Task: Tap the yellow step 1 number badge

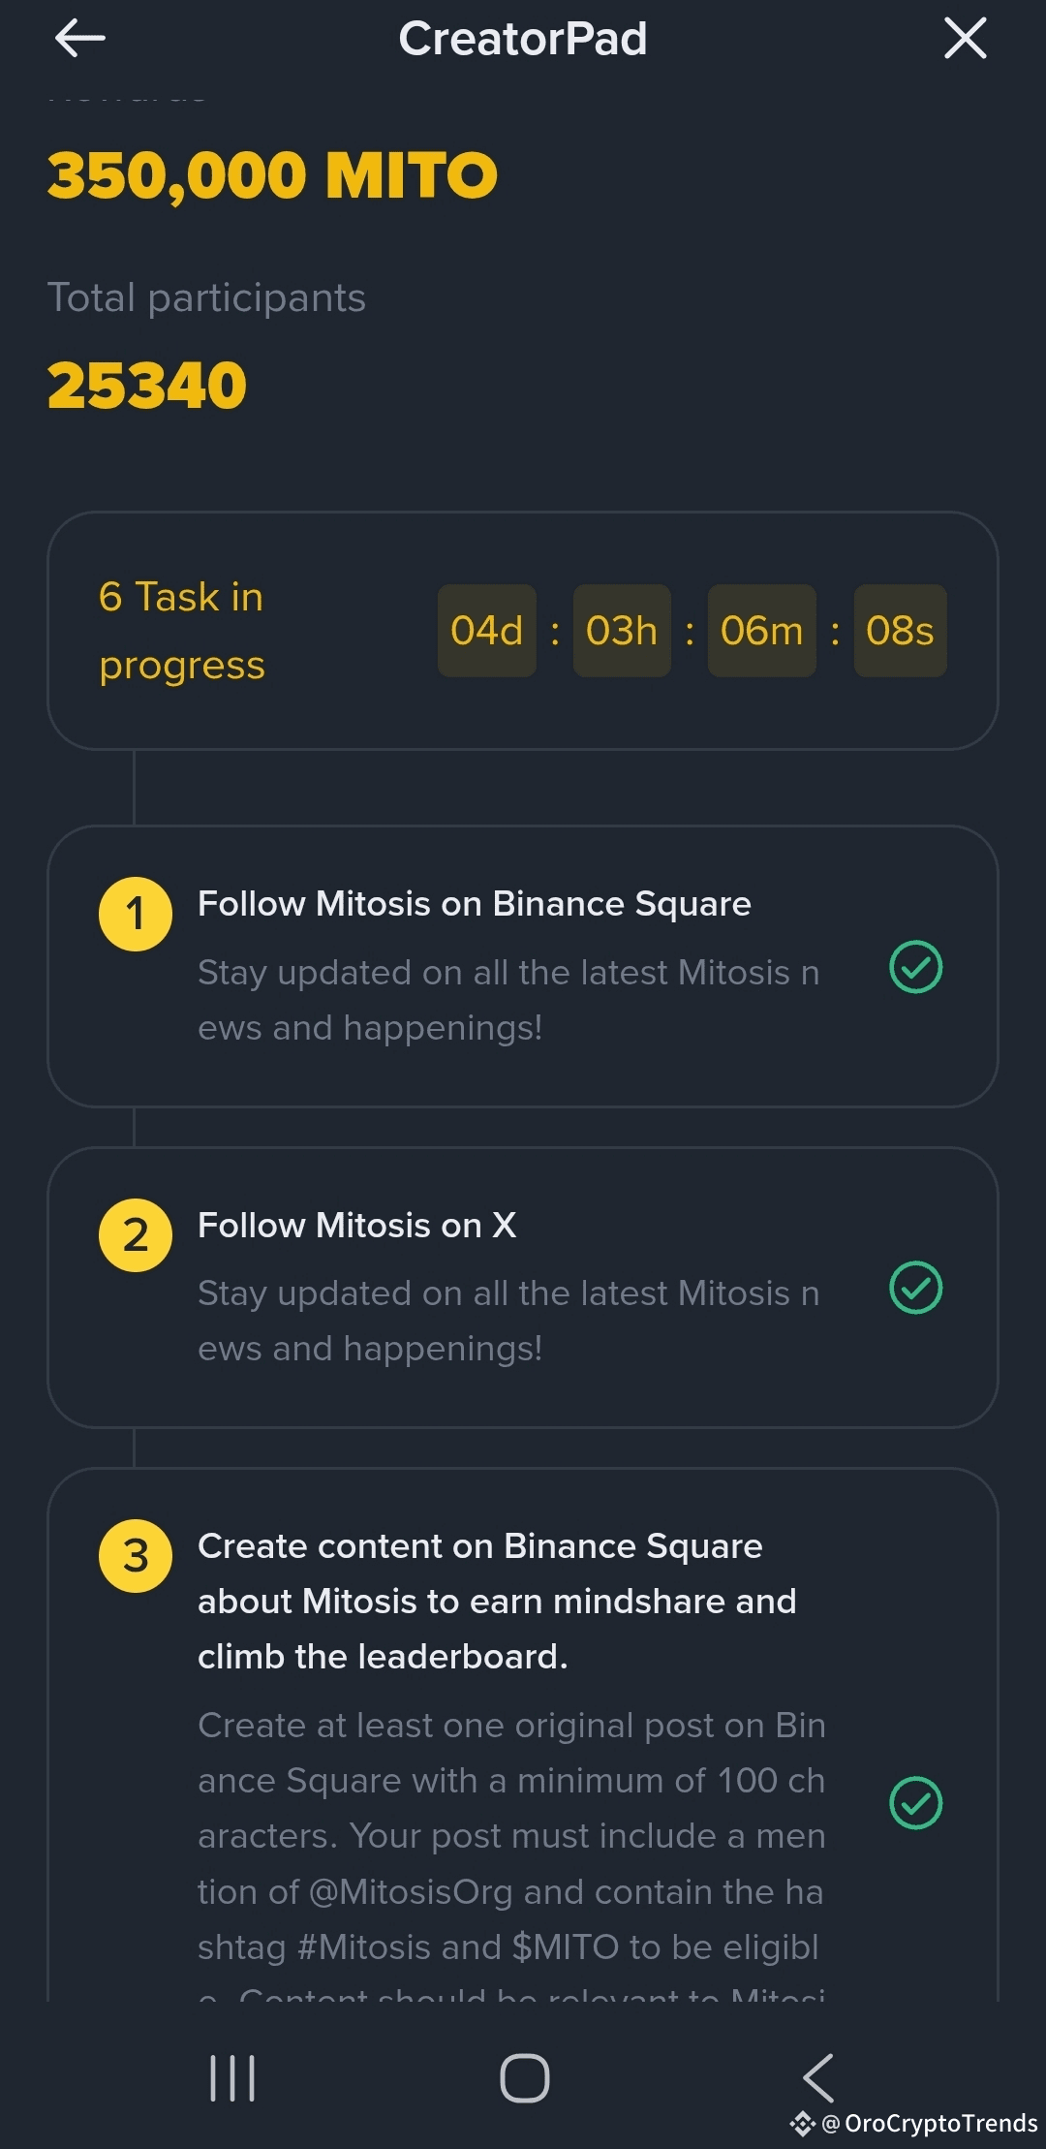Action: tap(136, 914)
